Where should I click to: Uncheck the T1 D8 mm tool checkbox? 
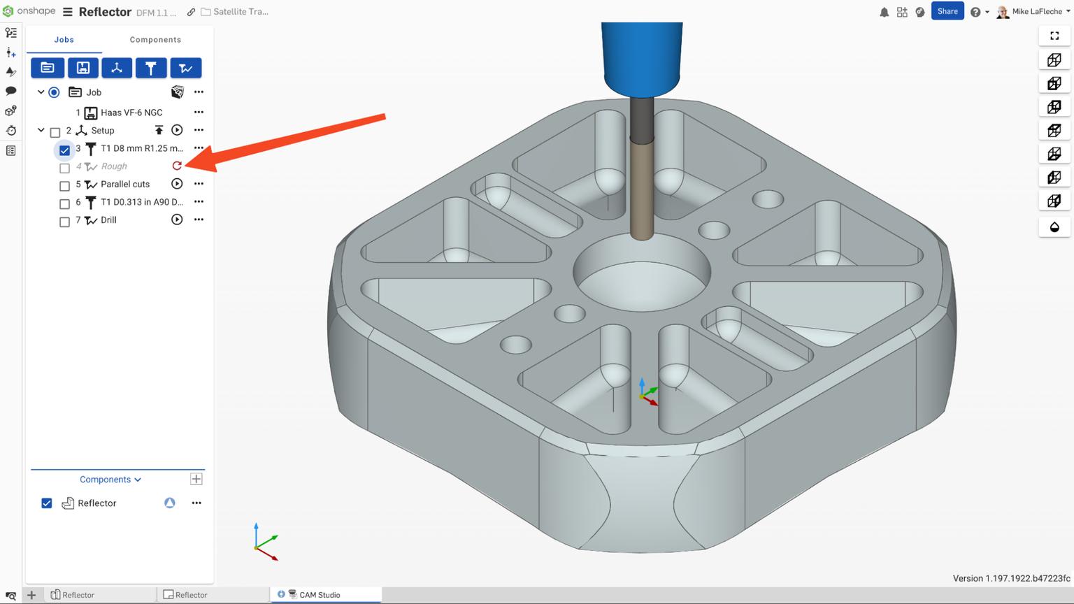64,150
